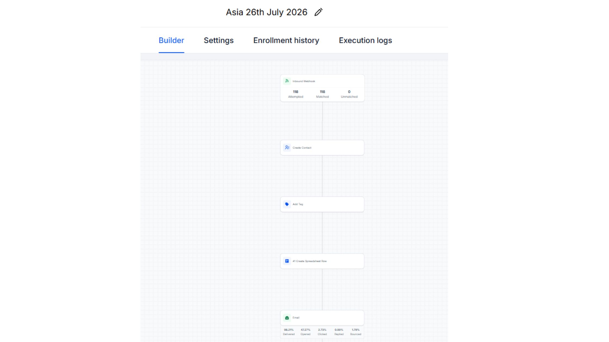Click the 0 Unmatched stat

click(349, 94)
